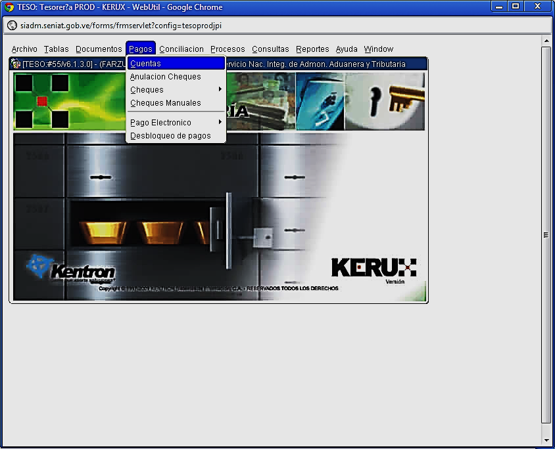Viewport: 555px width, 449px height.
Task: Open the Ayuda menu
Action: click(x=347, y=49)
